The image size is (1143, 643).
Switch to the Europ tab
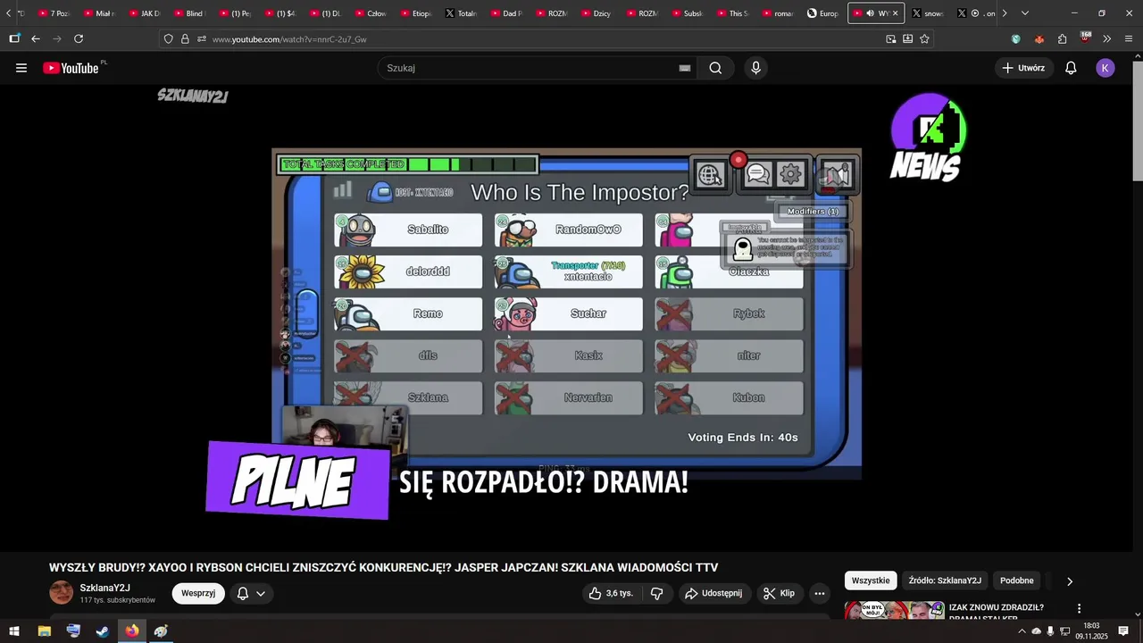[x=823, y=13]
